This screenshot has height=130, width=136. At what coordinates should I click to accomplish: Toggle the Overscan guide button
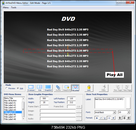point(31,88)
